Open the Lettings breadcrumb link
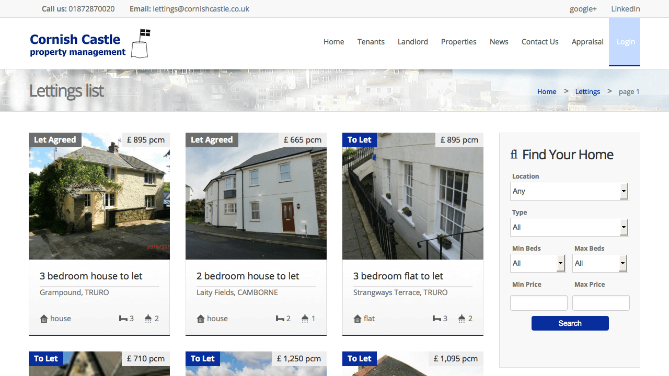The height and width of the screenshot is (376, 669). [587, 91]
